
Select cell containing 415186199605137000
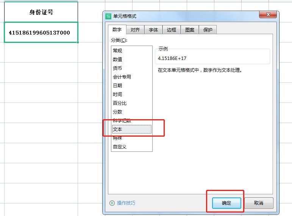tap(41, 33)
